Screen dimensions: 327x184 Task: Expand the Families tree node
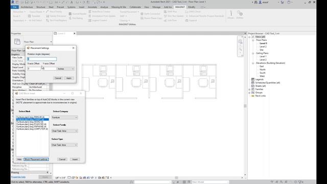(x=249, y=89)
